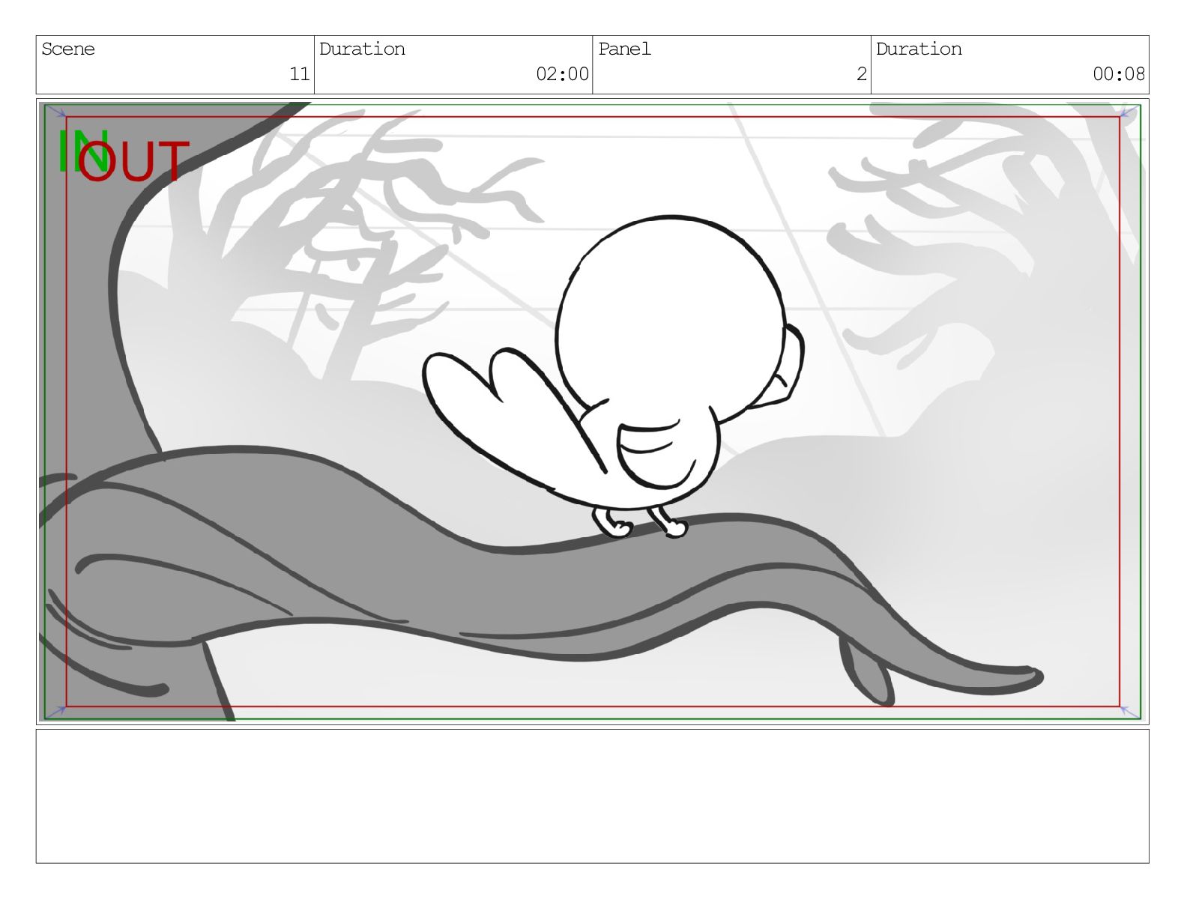
Task: Click the Duration label next to Scene
Action: click(362, 49)
